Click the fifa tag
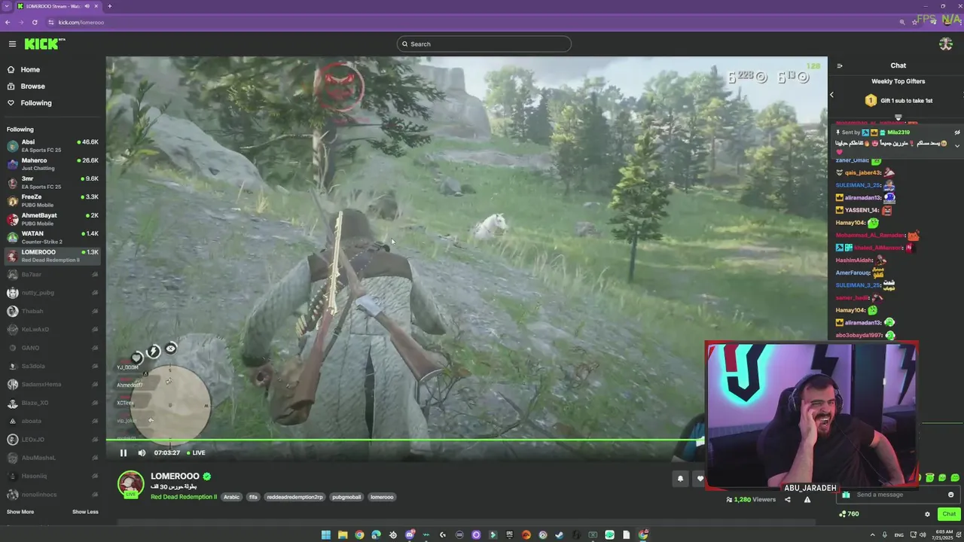Image resolution: width=964 pixels, height=542 pixels. tap(253, 497)
